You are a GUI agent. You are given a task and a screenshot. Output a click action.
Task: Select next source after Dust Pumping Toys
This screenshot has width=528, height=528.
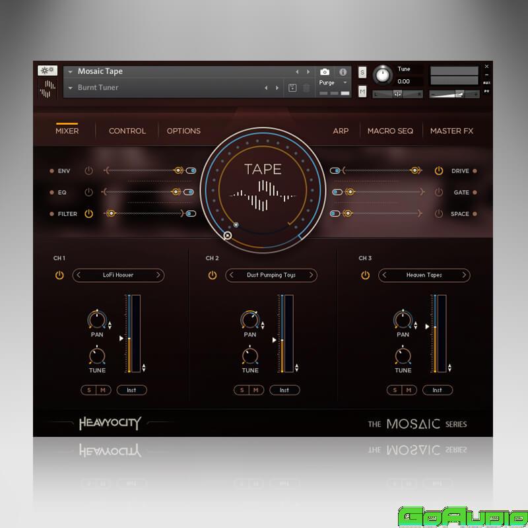tap(311, 275)
